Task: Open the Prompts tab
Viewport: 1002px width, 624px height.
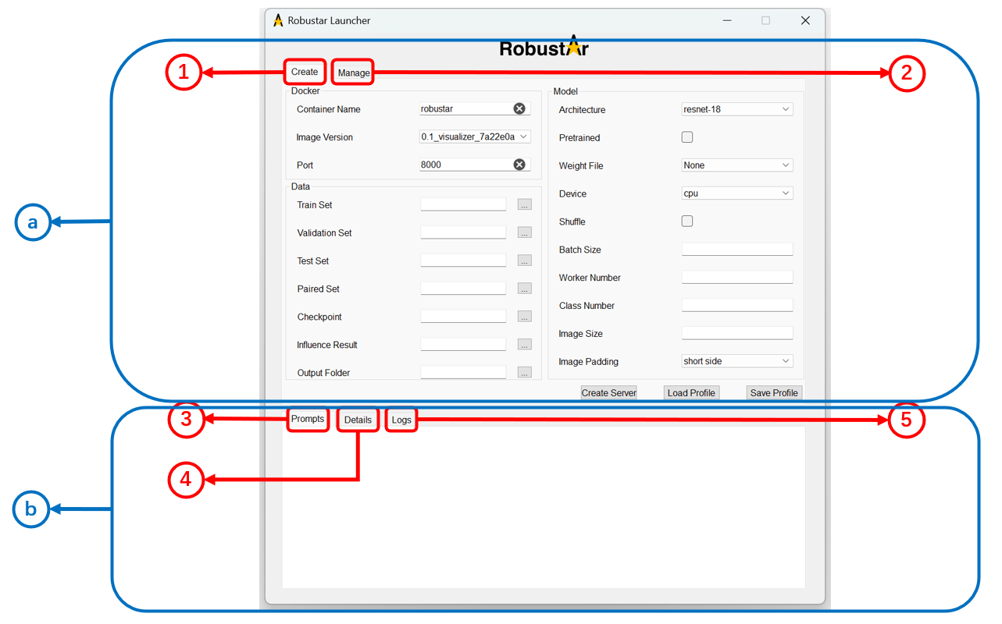Action: coord(308,419)
